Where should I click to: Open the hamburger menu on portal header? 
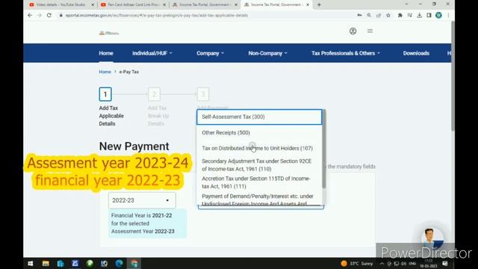click(x=370, y=31)
